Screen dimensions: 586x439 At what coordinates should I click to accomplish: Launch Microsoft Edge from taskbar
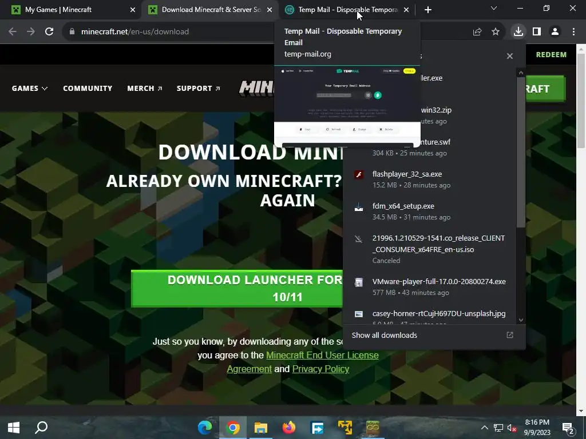pos(205,428)
